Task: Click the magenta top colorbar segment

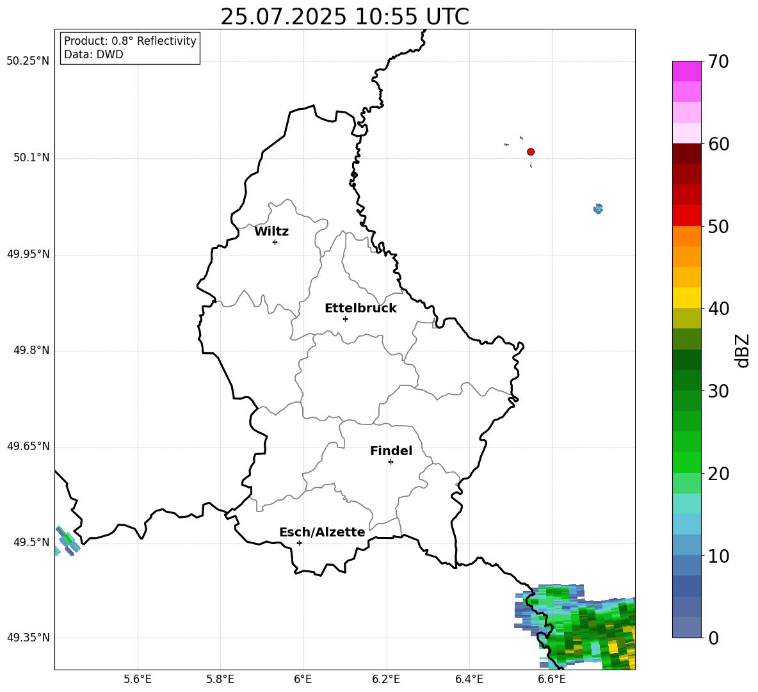Action: [686, 71]
